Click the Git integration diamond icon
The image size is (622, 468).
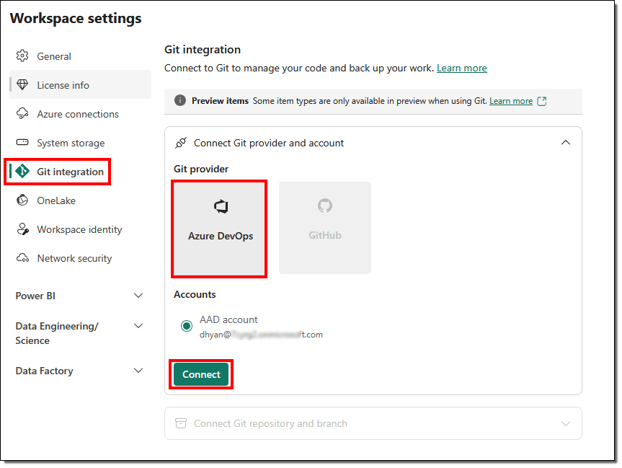[x=22, y=172]
